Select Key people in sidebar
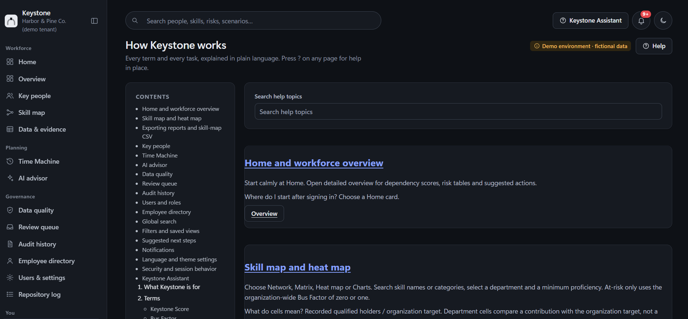The height and width of the screenshot is (319, 688). (x=34, y=96)
